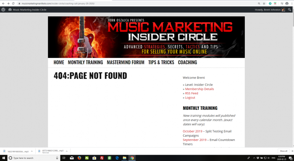Screen dimensions: 294x161
Task: Reload the page using the refresh icon
Action: coord(13,3)
